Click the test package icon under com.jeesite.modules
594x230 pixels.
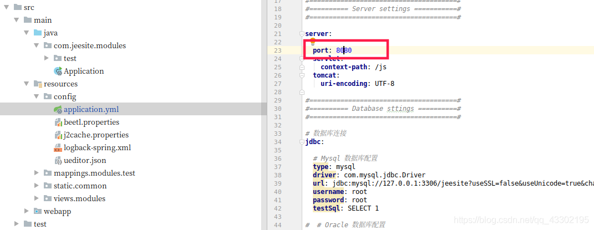pyautogui.click(x=58, y=58)
